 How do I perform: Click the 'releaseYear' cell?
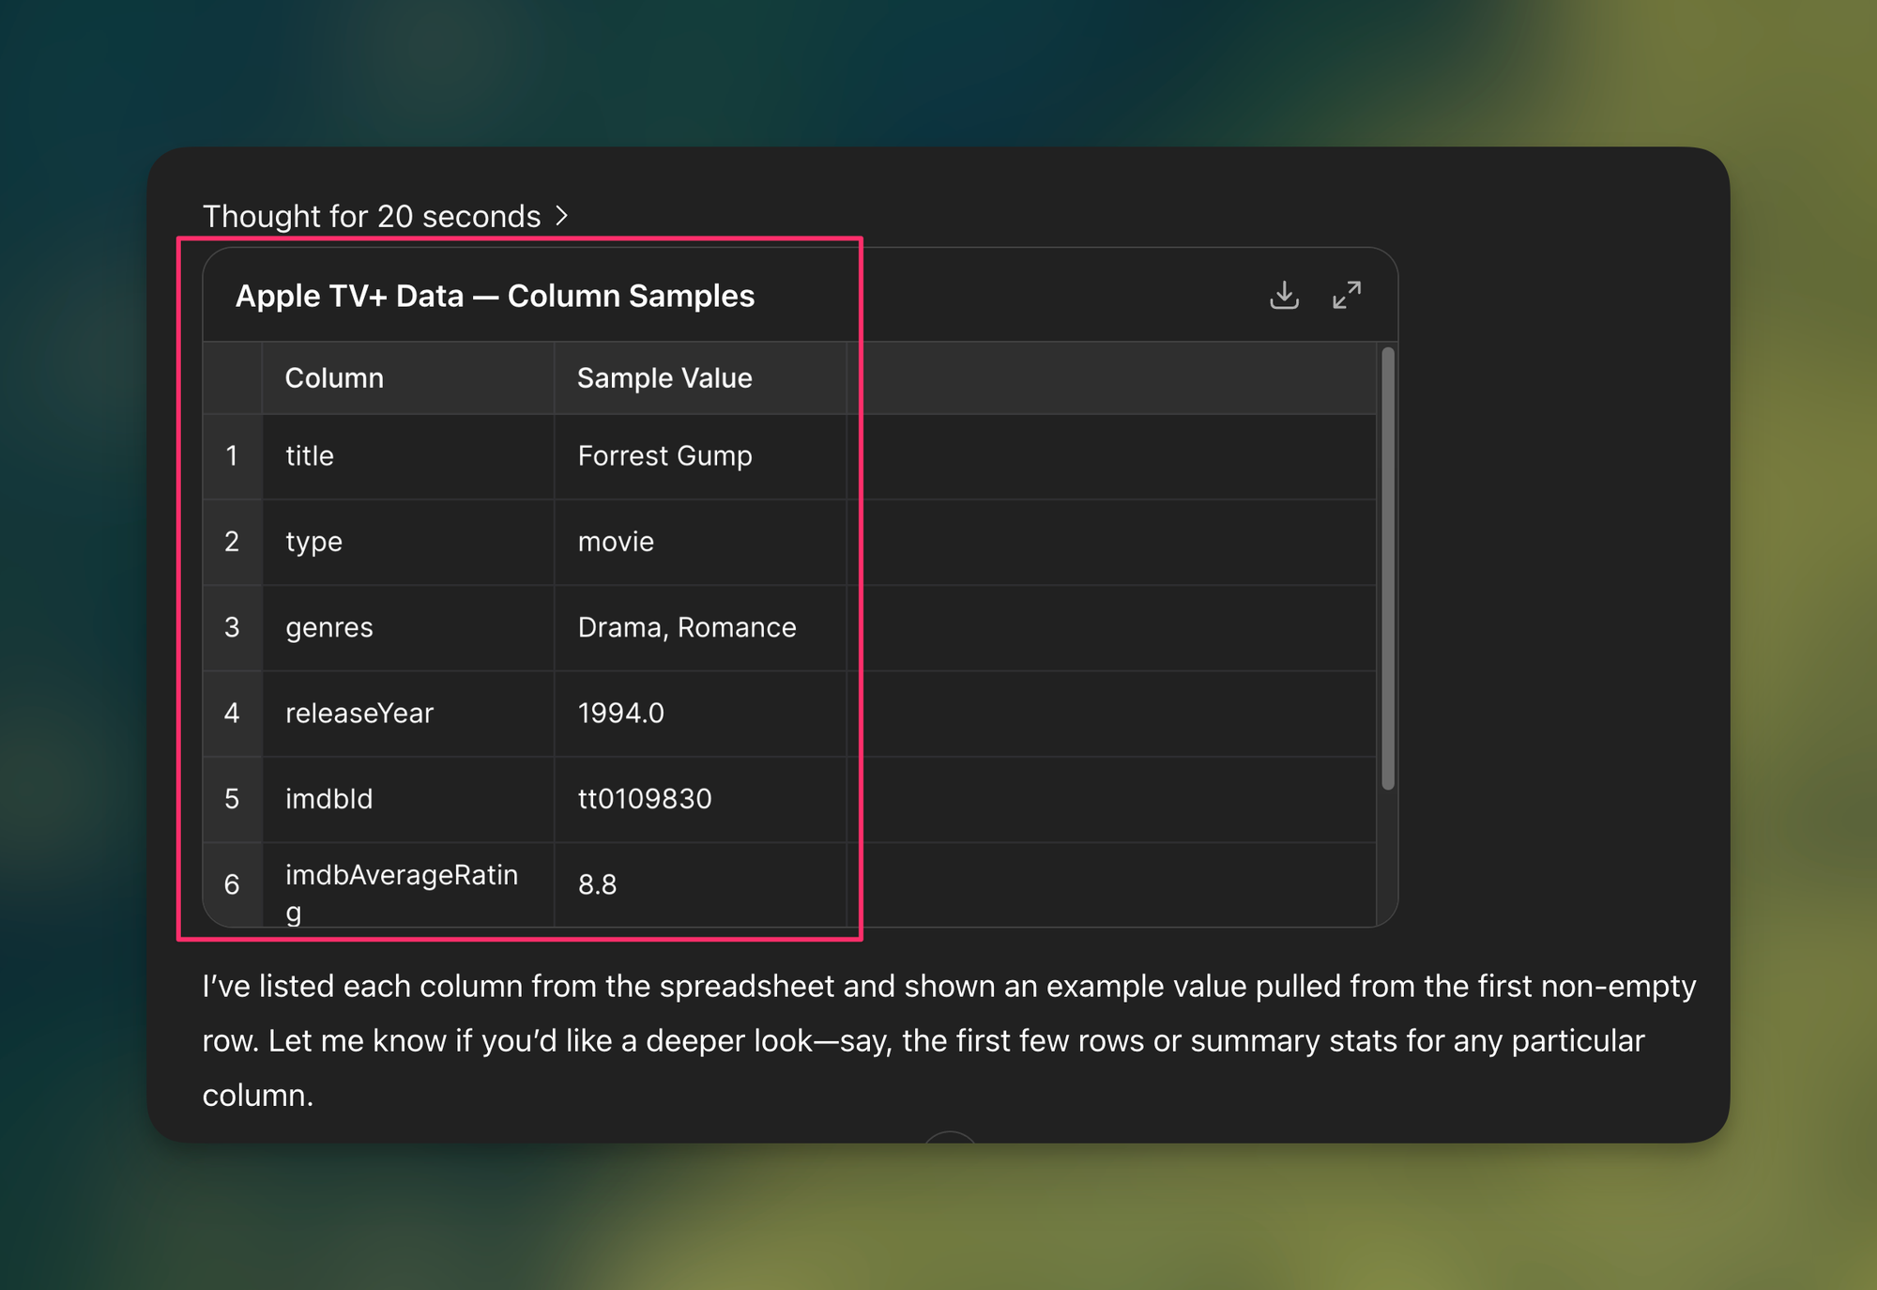pyautogui.click(x=407, y=714)
